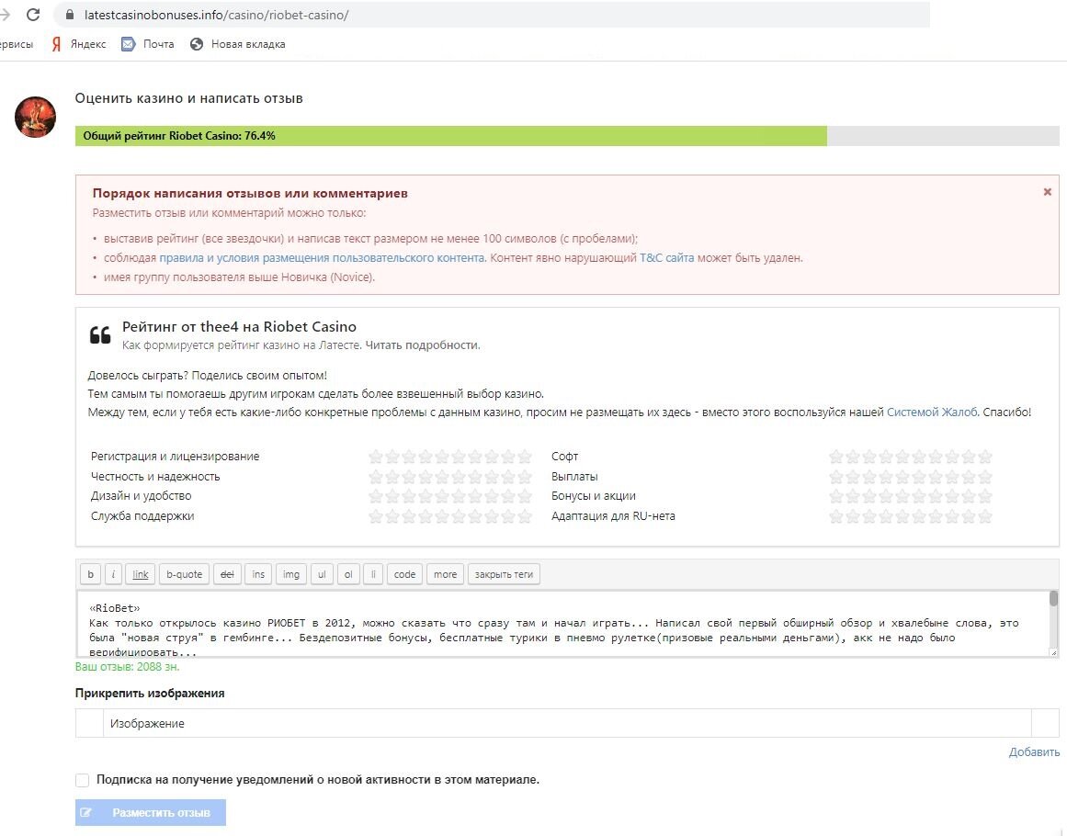Insert italic tag with i button
This screenshot has width=1067, height=836.
click(113, 574)
